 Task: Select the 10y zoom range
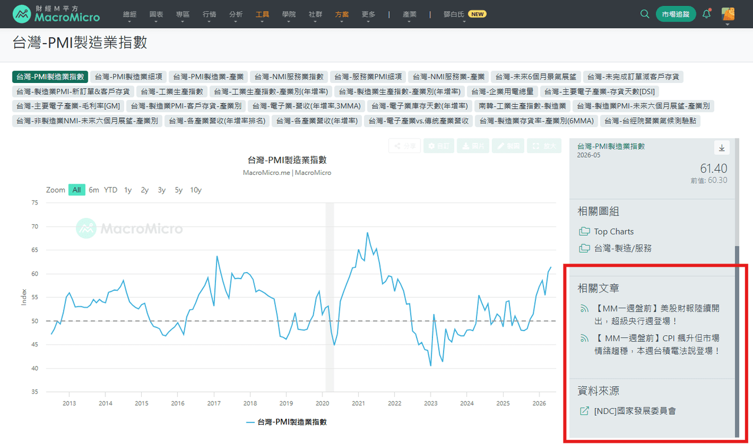coord(196,190)
